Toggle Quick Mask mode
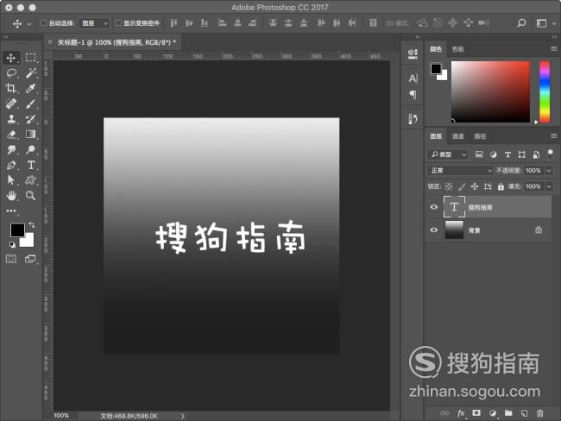Screen dimensions: 561x421 click(11, 259)
